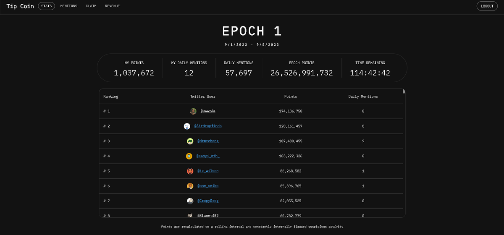The width and height of the screenshot is (504, 235).
Task: Click the points value 82,855,525
Action: [x=291, y=201]
